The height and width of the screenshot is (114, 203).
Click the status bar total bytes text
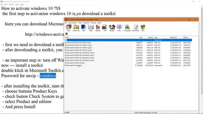pos(146,113)
